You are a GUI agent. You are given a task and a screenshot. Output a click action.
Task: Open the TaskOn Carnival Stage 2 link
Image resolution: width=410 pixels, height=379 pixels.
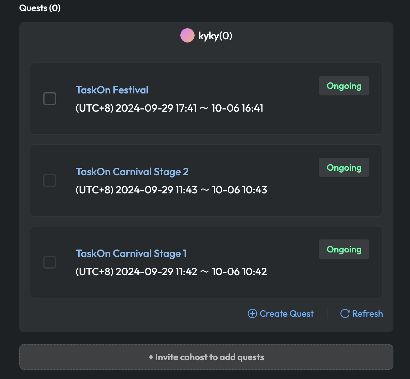point(132,172)
